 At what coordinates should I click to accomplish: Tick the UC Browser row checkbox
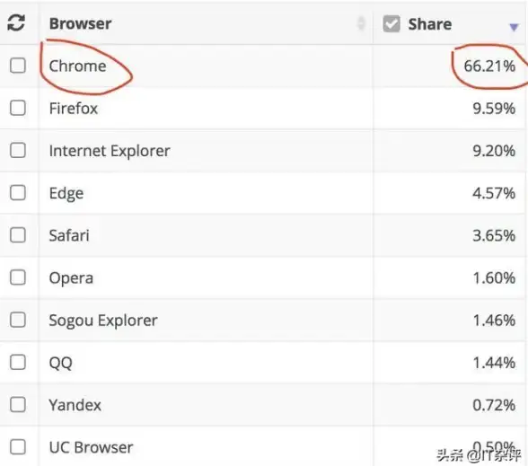tap(18, 447)
